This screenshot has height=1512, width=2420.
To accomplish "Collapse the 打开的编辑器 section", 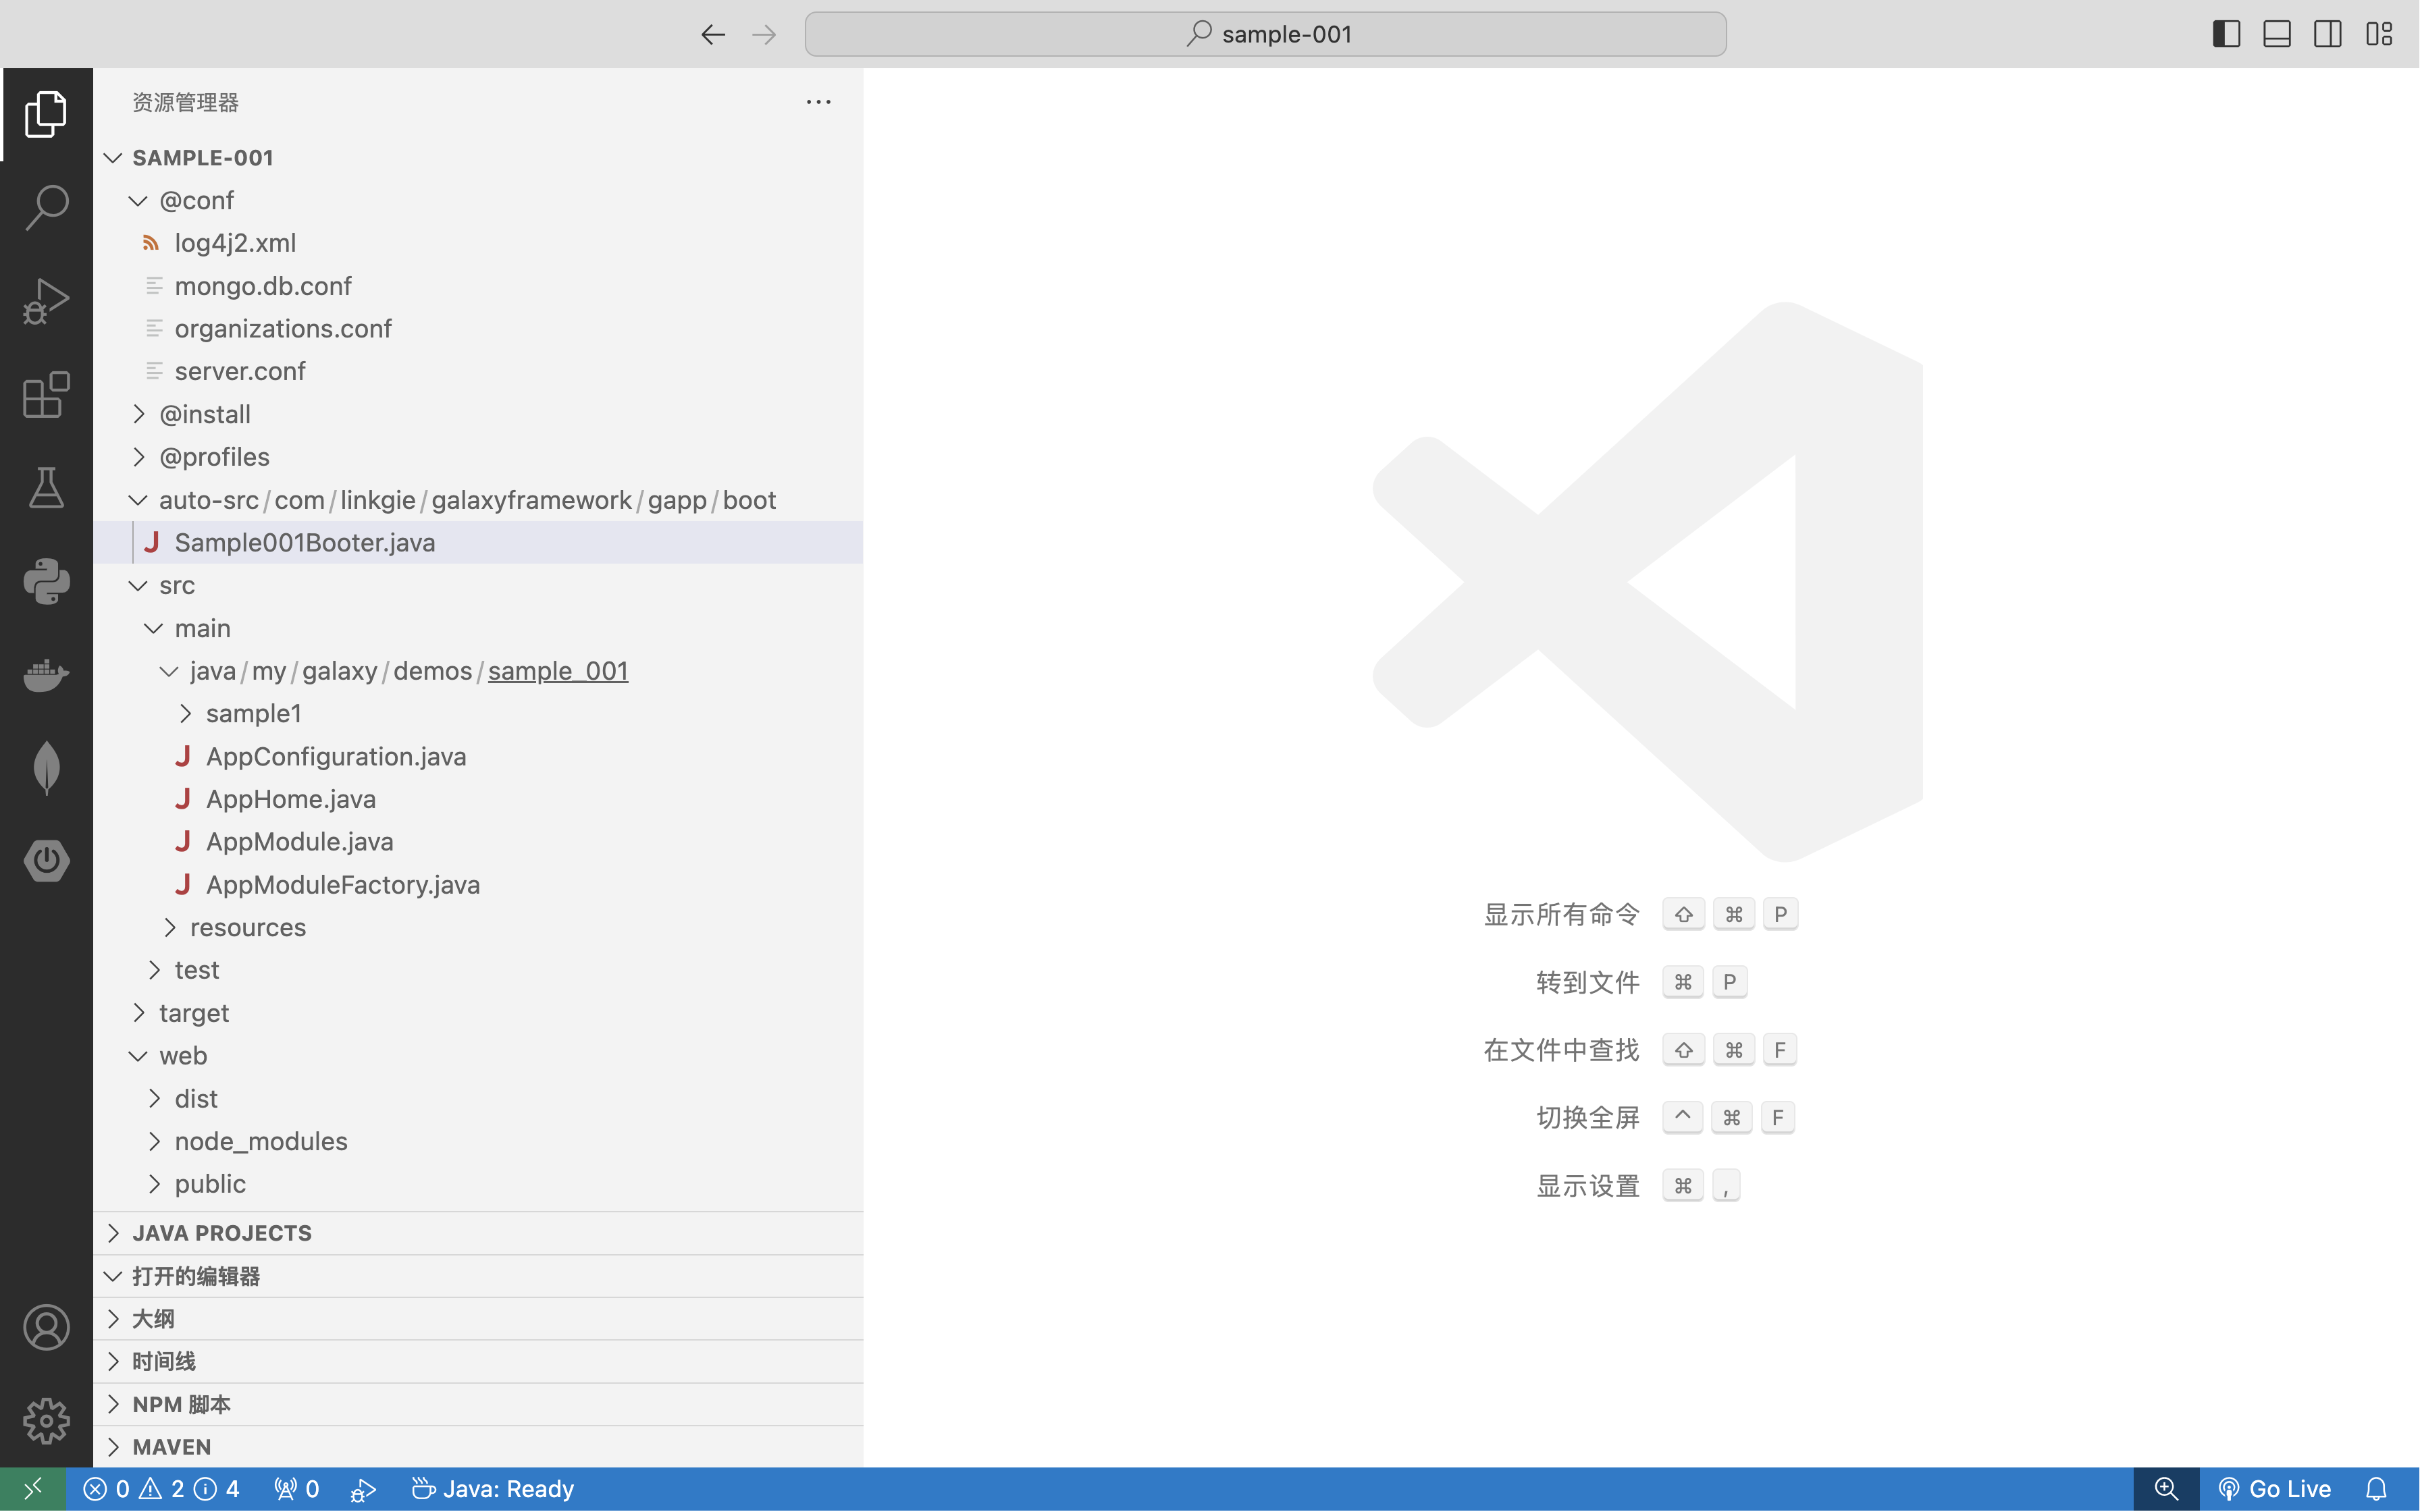I will [x=478, y=1276].
